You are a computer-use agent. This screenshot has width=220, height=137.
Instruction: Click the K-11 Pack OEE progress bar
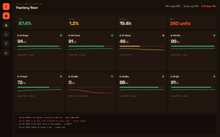pos(40,87)
